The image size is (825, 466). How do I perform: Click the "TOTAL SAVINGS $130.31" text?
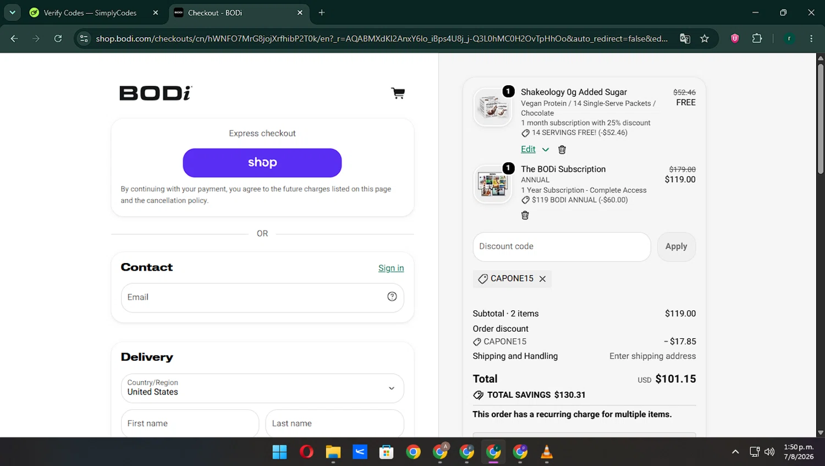536,395
